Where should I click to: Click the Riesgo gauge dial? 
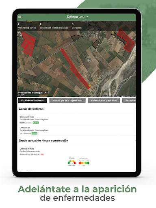click(x=72, y=162)
